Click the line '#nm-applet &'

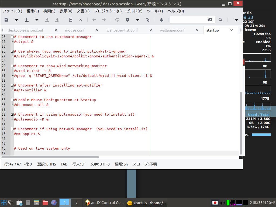coord(27,134)
